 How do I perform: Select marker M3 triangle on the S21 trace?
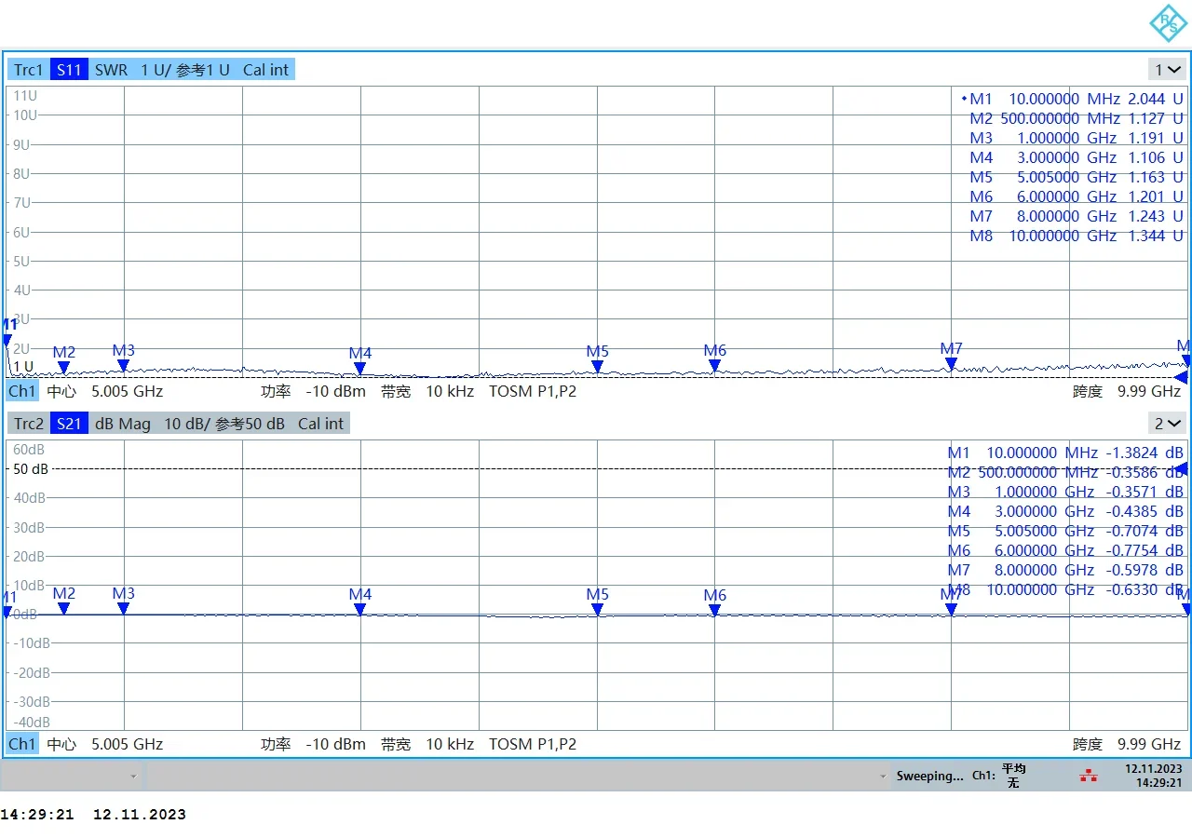click(123, 609)
